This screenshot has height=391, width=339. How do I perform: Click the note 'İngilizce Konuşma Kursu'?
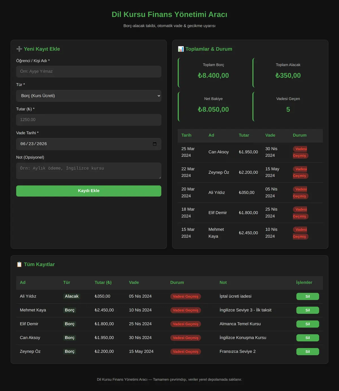[x=243, y=338]
